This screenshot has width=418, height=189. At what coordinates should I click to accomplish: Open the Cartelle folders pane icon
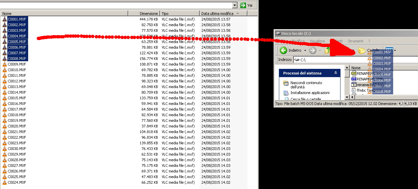point(362,51)
